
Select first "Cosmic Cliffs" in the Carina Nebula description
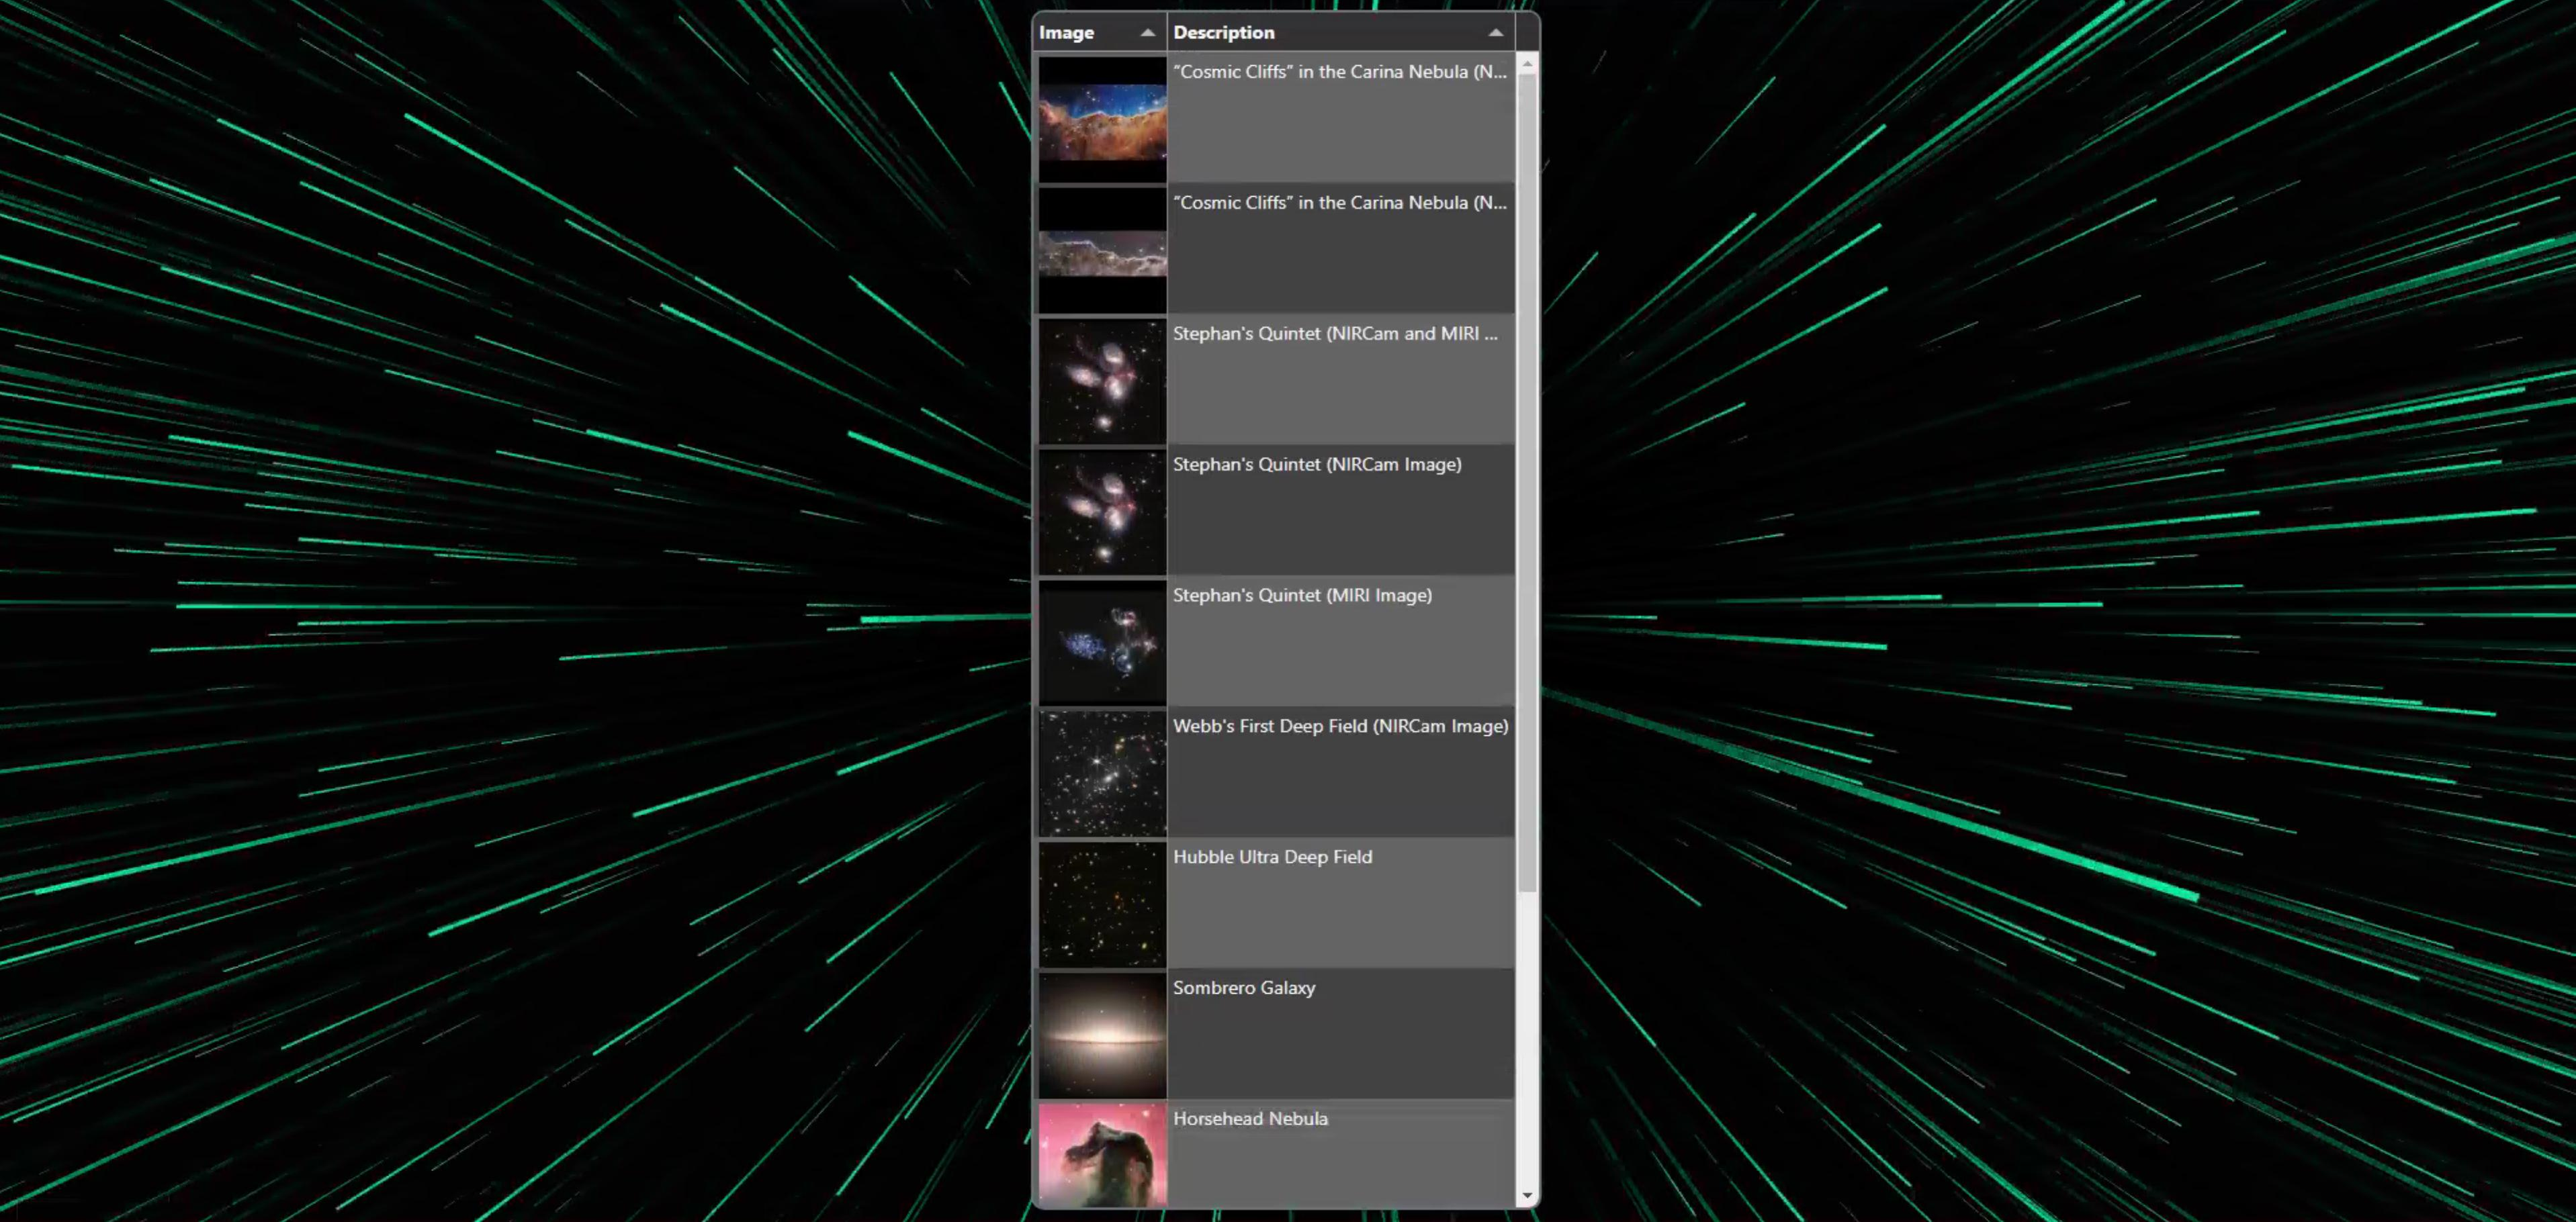1340,72
